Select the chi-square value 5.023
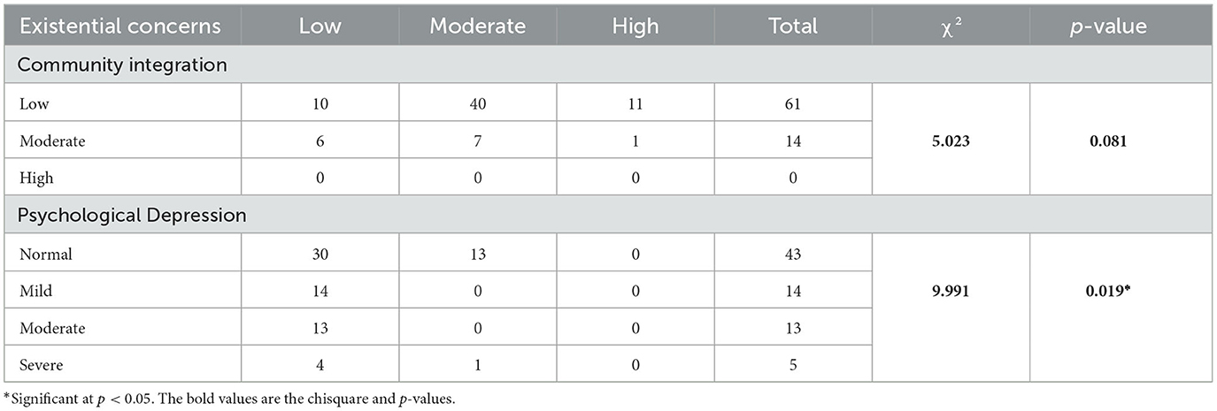The width and height of the screenshot is (1217, 411). click(951, 141)
